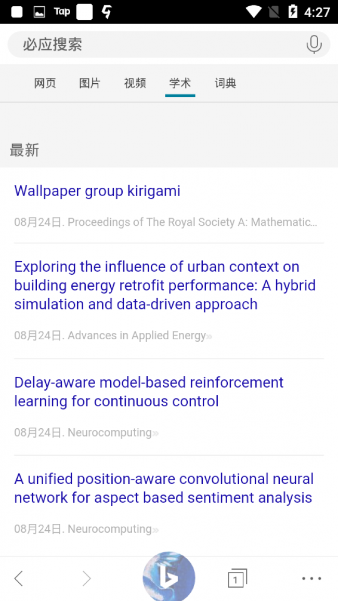Viewport: 338px width, 601px height.
Task: Switch to the 图片 tab
Action: click(x=90, y=83)
